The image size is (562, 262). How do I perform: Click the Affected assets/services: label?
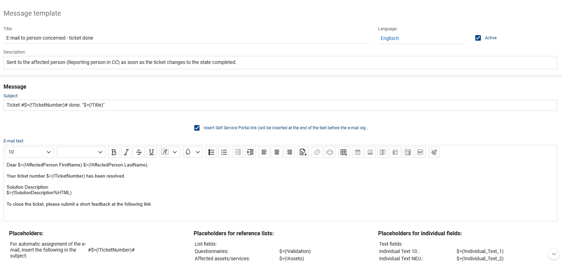[222, 259]
